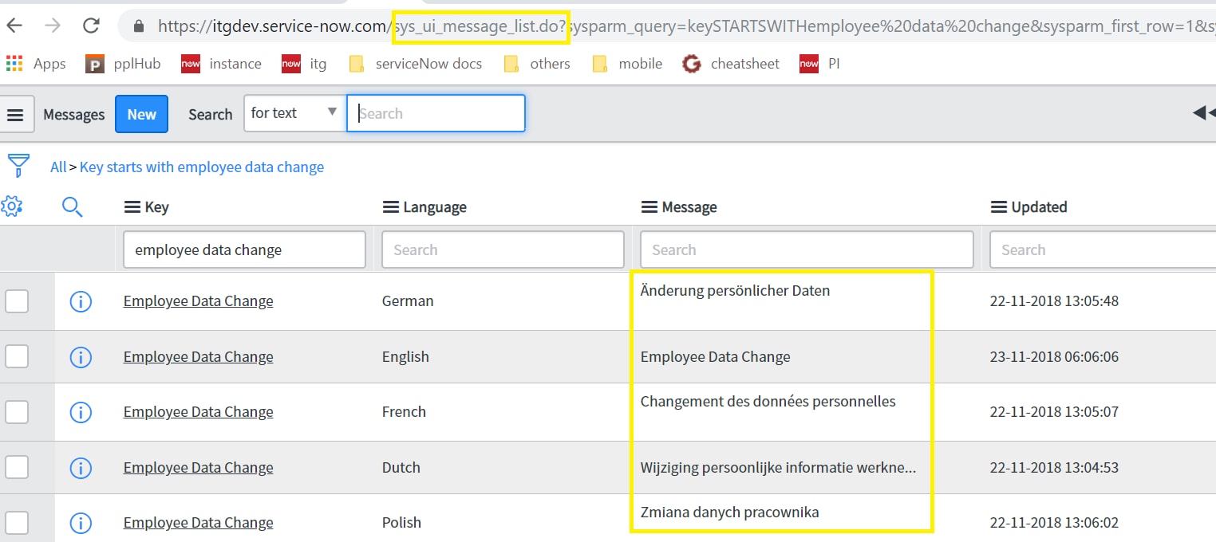Open the Updated column options menu
Viewport: 1216px width, 542px height.
point(999,207)
